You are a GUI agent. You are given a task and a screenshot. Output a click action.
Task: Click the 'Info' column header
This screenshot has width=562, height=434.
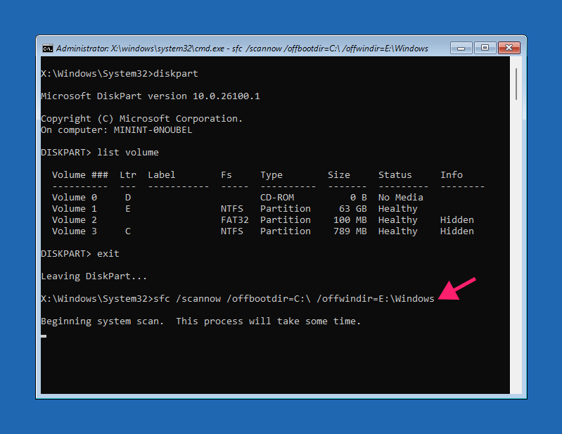point(452,175)
